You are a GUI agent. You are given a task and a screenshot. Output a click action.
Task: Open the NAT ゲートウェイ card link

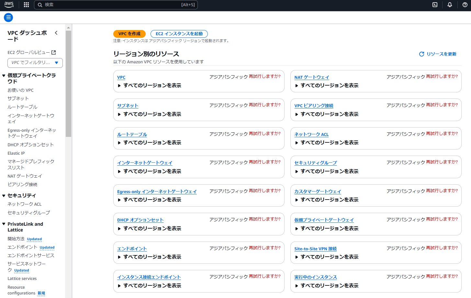click(312, 77)
